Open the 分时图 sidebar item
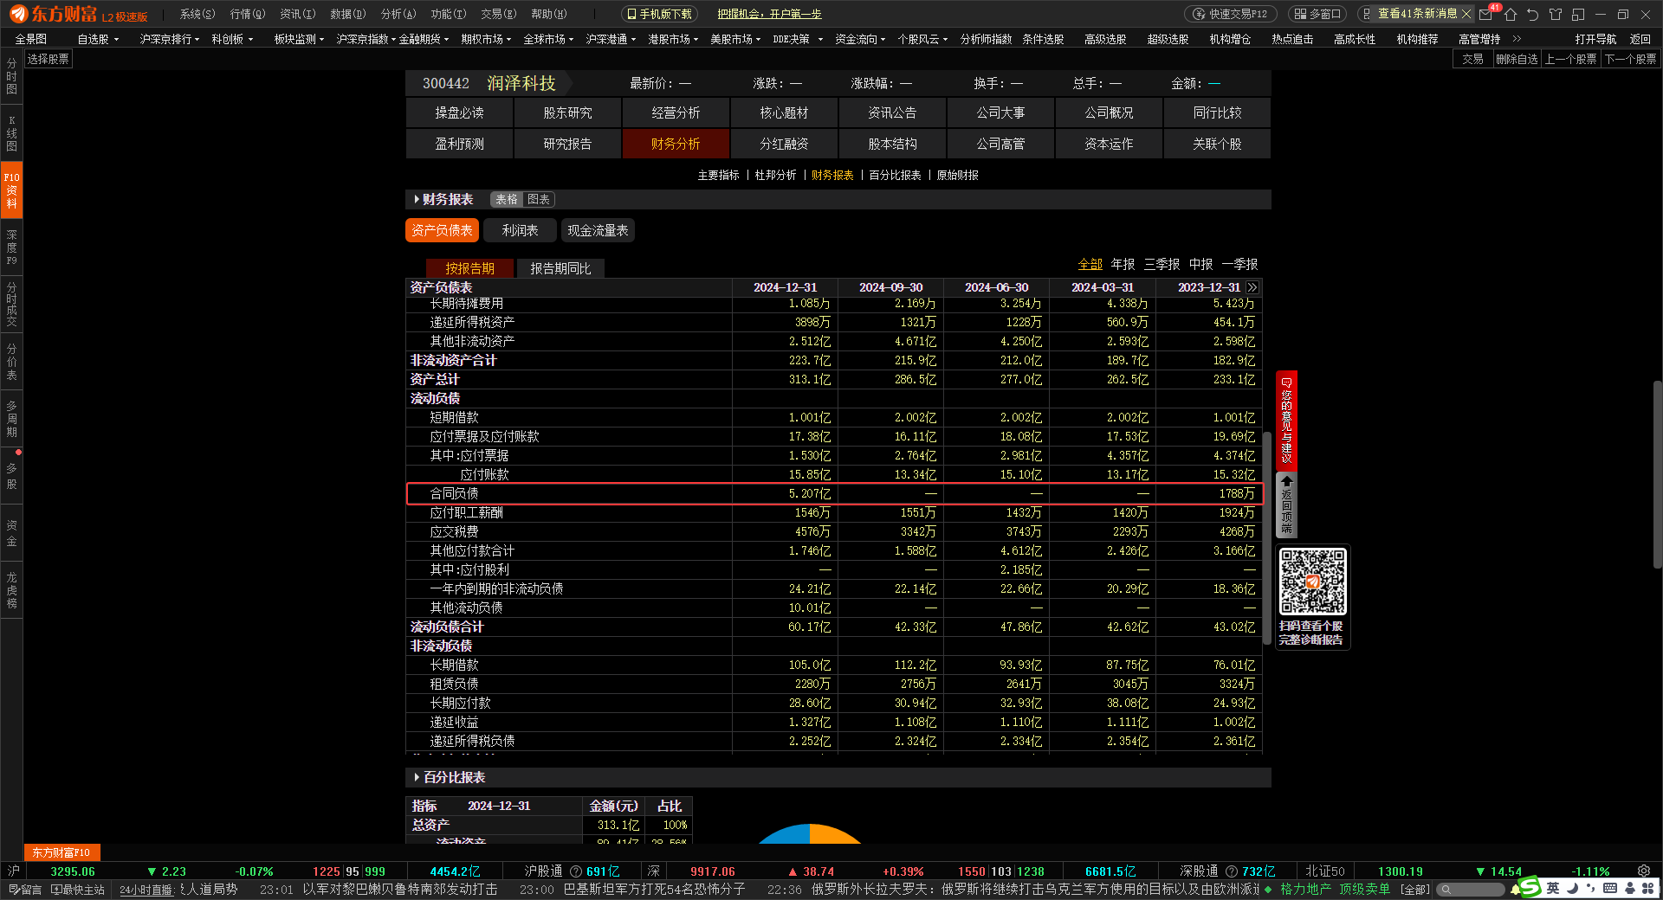This screenshot has height=900, width=1663. (x=11, y=76)
